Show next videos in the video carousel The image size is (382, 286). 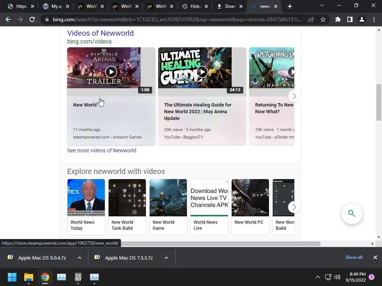(294, 96)
